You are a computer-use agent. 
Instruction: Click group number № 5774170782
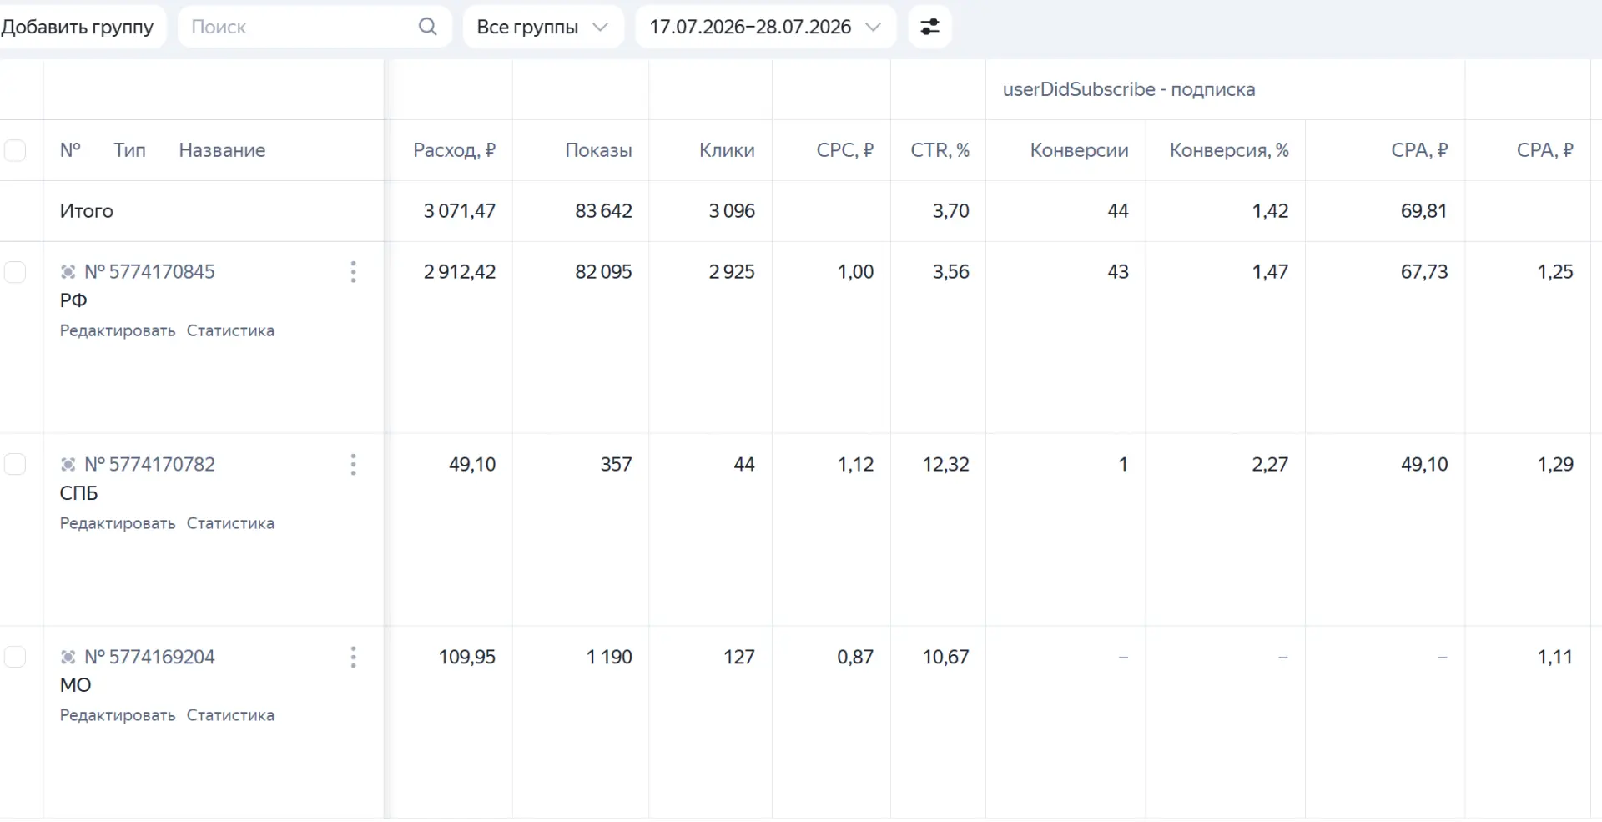pyautogui.click(x=149, y=465)
